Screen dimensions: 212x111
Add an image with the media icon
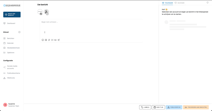point(46,40)
